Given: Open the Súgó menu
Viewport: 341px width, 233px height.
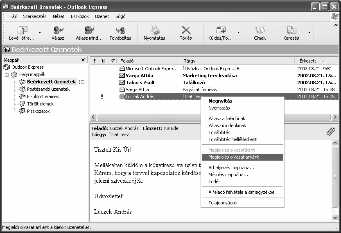Looking at the screenshot, I should pyautogui.click(x=120, y=16).
